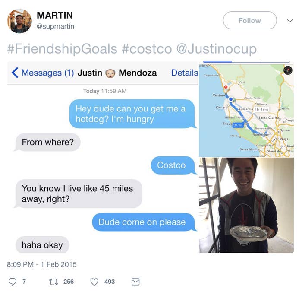Open the @Justinocup mention link
This screenshot has width=302, height=292.
tap(217, 49)
